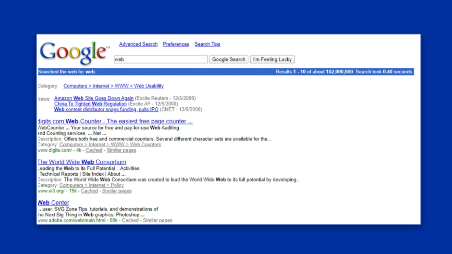The width and height of the screenshot is (452, 254).
Task: Focus the search box containing 'web'
Action: [160, 60]
